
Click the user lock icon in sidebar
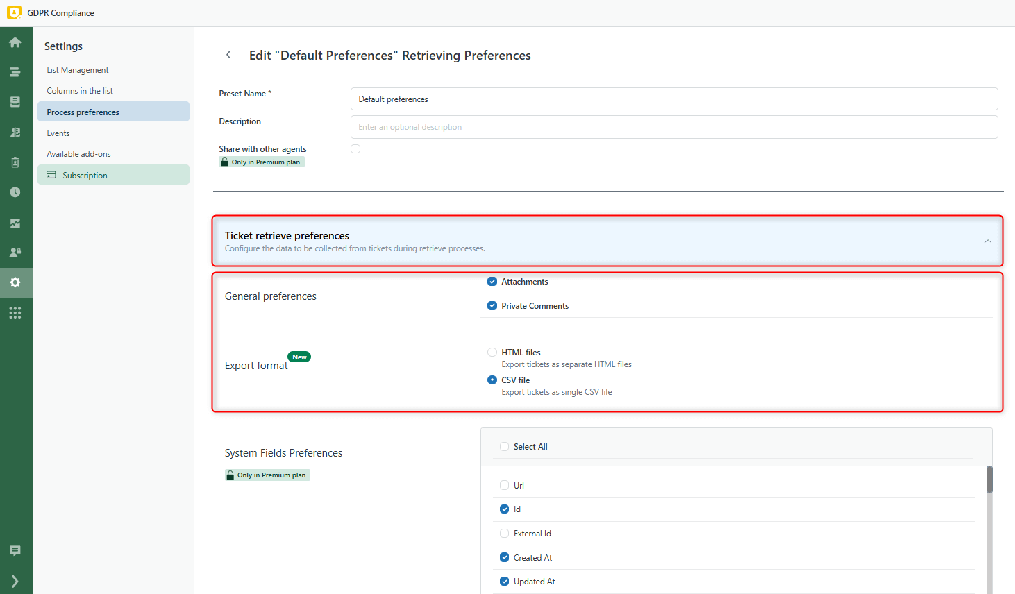tap(15, 253)
